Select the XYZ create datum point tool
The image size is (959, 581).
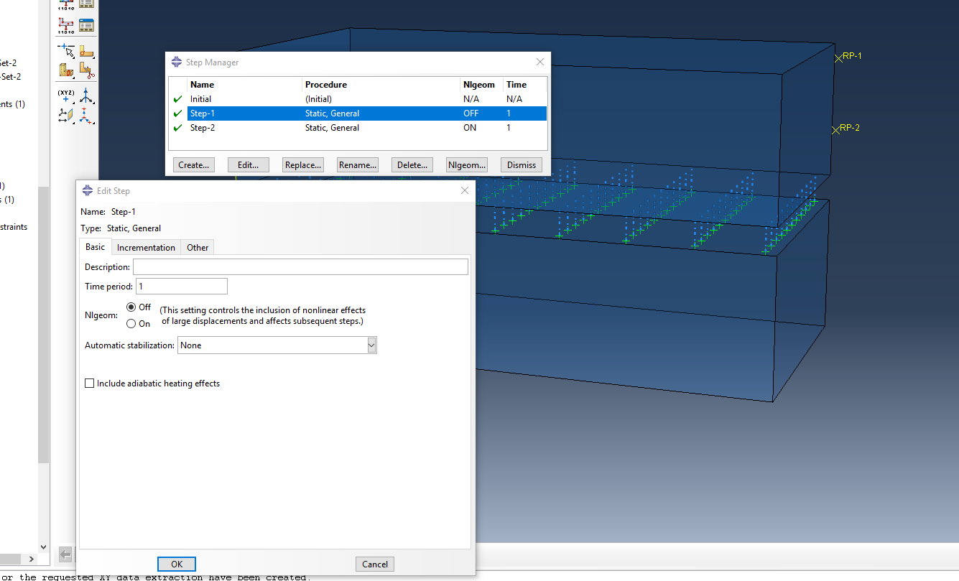(65, 96)
